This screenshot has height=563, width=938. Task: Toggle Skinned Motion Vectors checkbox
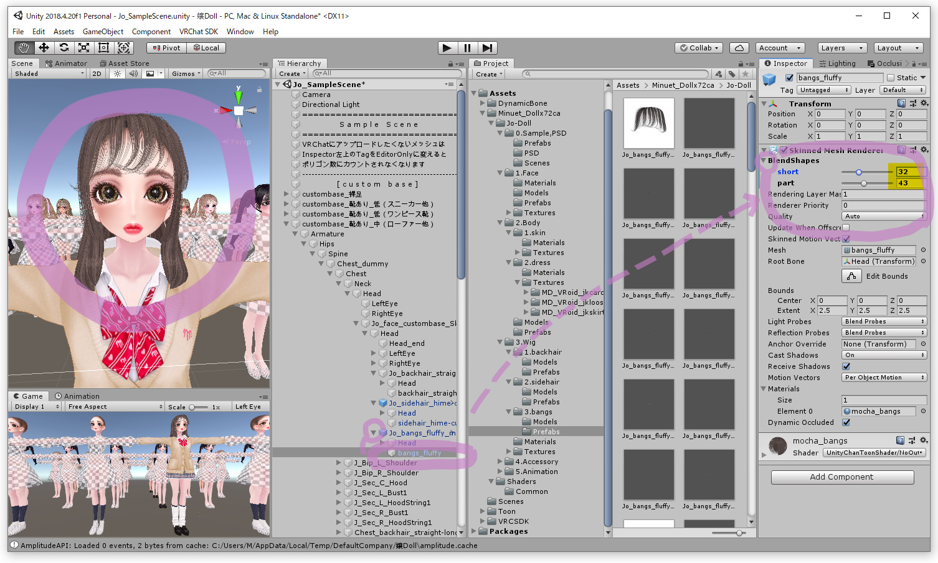point(846,239)
